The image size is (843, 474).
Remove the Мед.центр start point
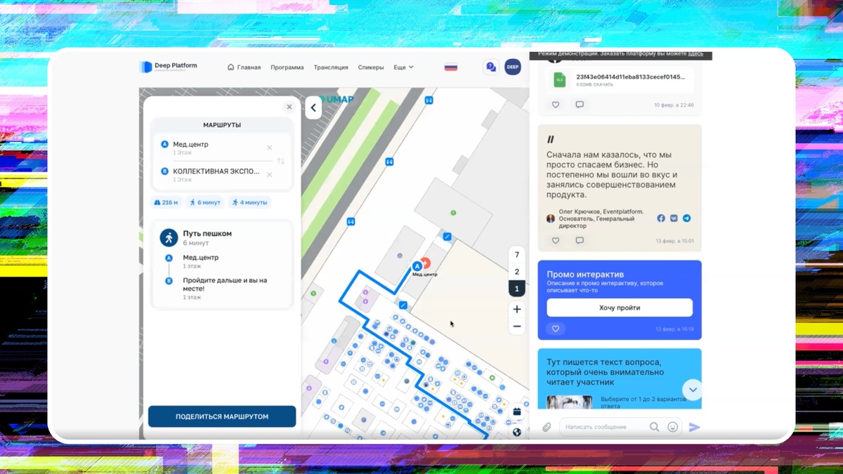[x=269, y=147]
